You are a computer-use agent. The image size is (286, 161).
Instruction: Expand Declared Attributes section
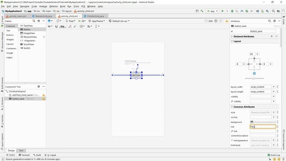pos(232,37)
